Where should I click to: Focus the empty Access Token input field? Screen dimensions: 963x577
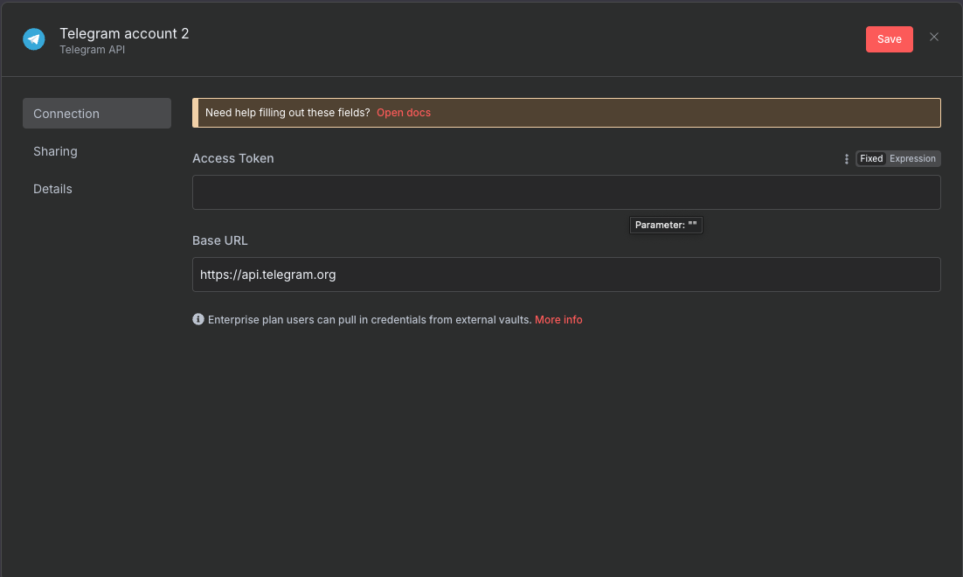pos(566,192)
